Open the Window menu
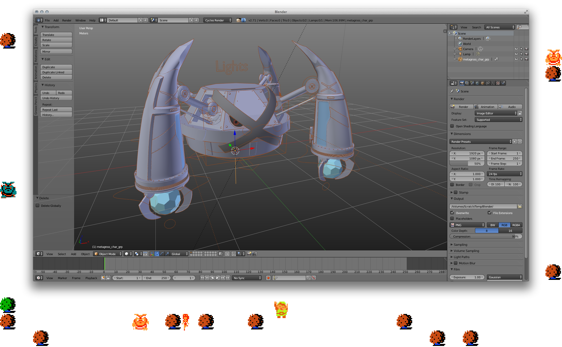Screen dimensions: 562x347 click(x=80, y=20)
